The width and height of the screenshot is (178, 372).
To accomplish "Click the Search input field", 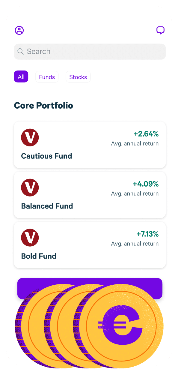I will [90, 52].
